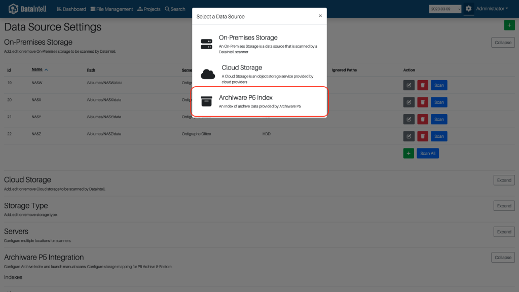Viewport: 519px width, 292px height.
Task: Click the On-Premises Storage server icon
Action: 207,44
